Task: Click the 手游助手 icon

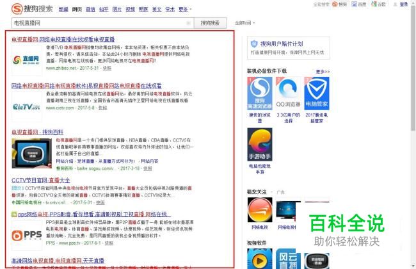Action: tap(260, 145)
